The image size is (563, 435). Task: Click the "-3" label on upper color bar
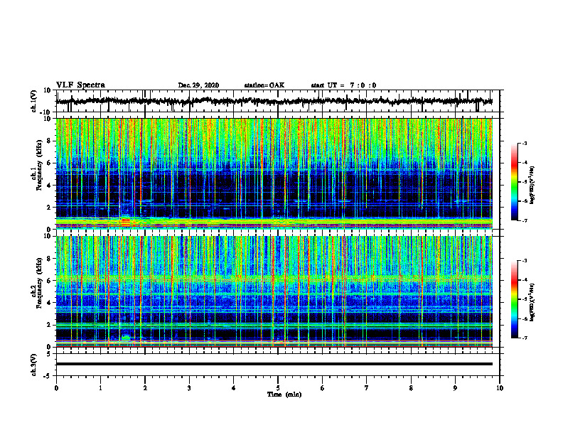tap(524, 144)
